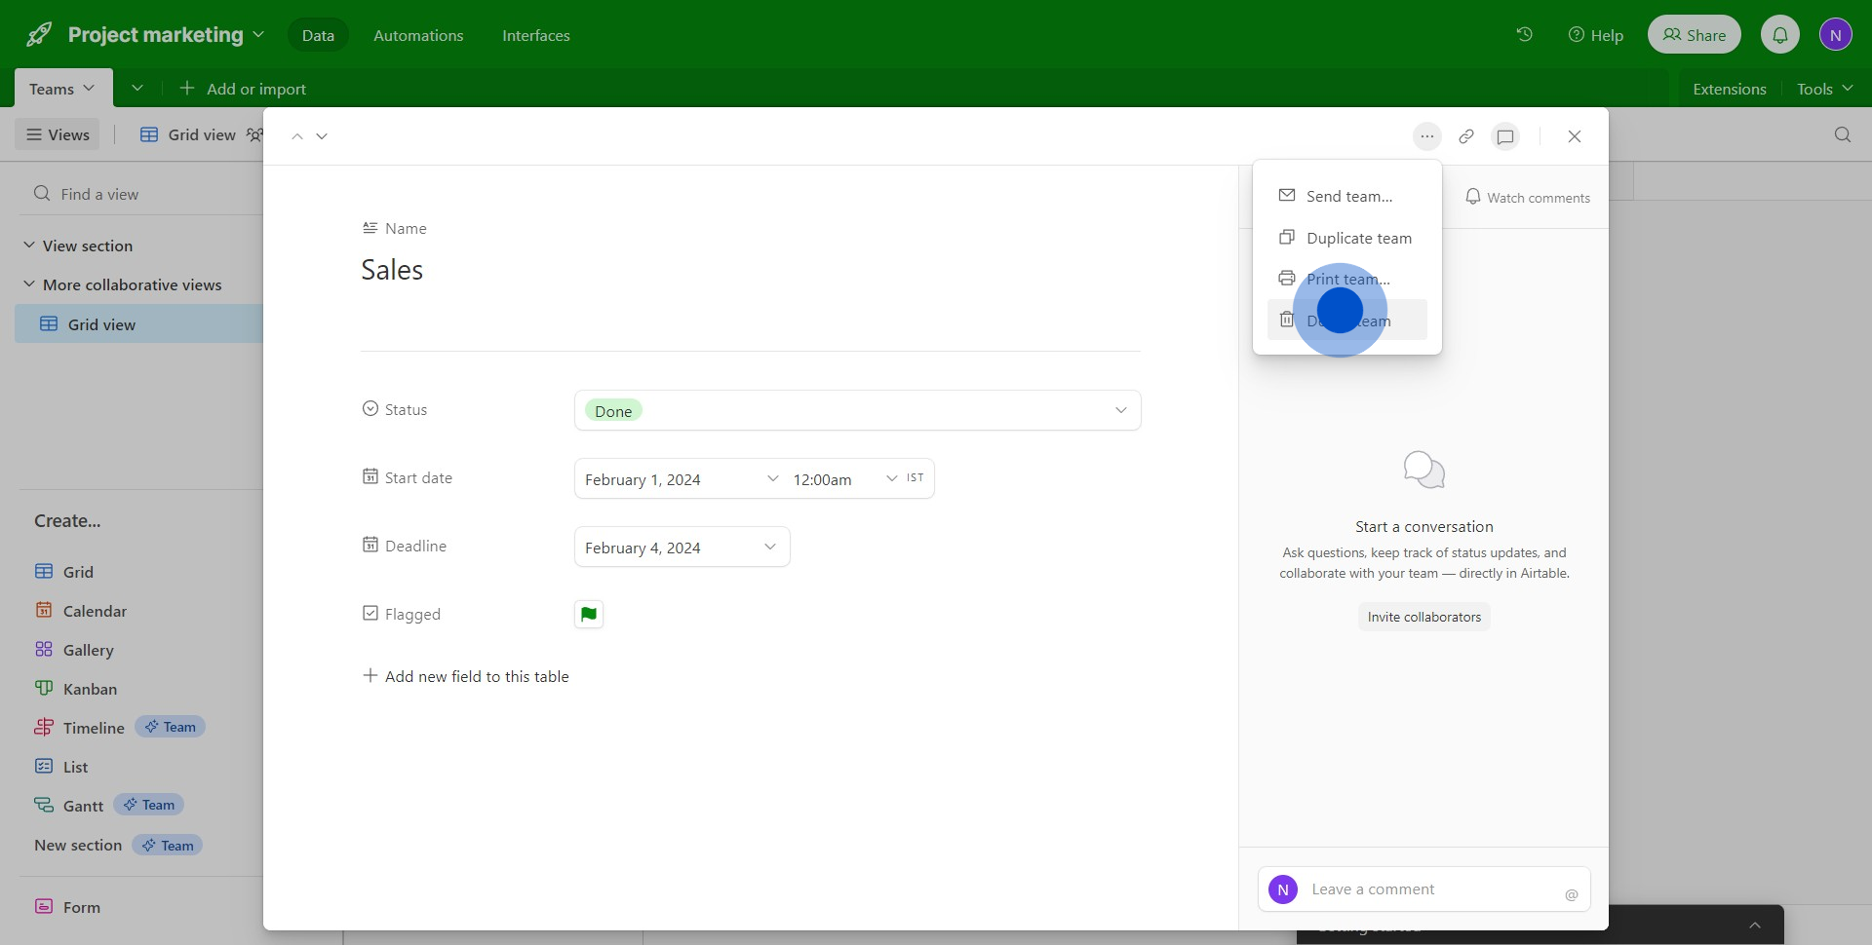The width and height of the screenshot is (1872, 945).
Task: Choose Send team option in menu
Action: point(1348,196)
